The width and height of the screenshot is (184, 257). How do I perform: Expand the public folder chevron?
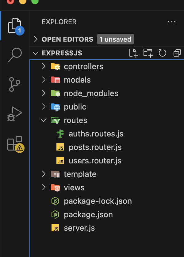[44, 107]
